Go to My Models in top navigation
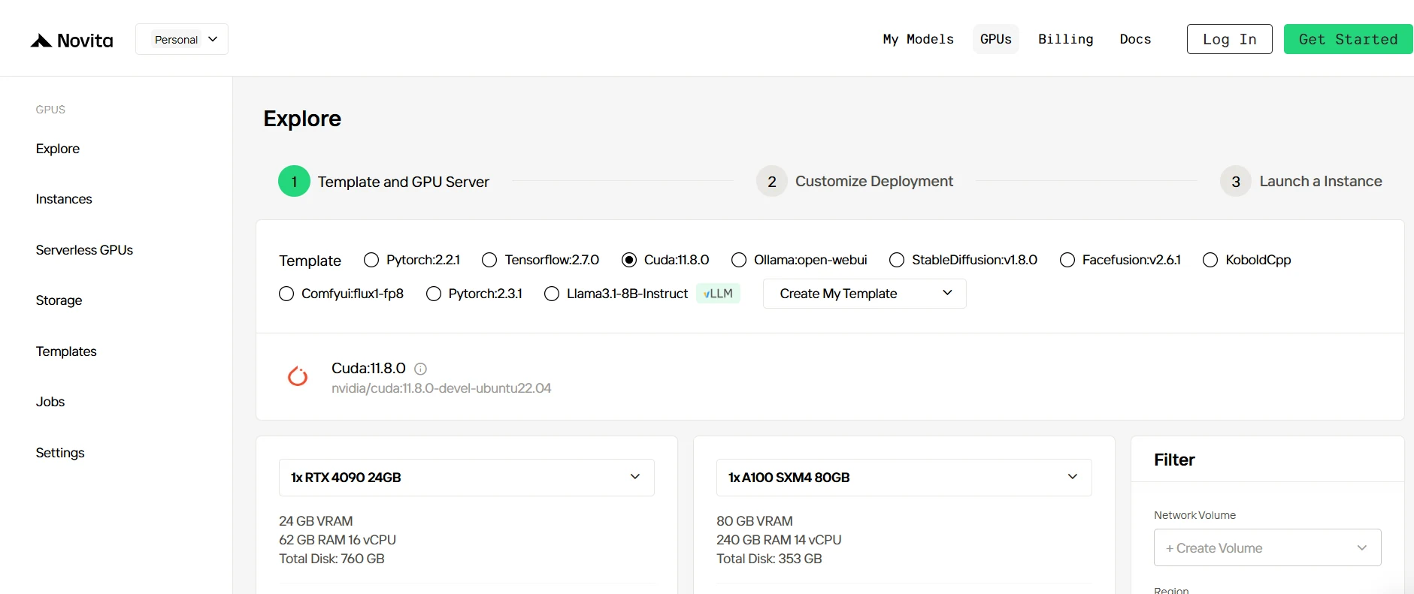 click(919, 39)
